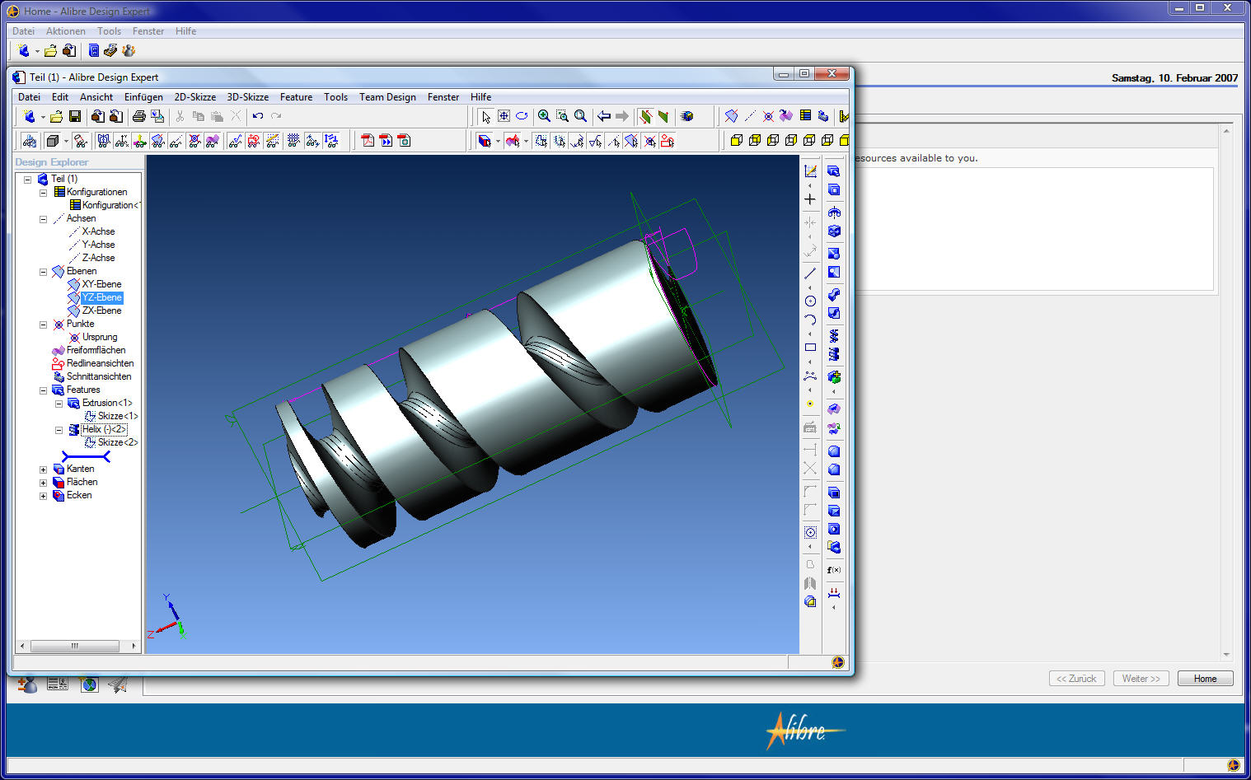Select the Spline sketch tool
1251x780 pixels.
pyautogui.click(x=810, y=375)
